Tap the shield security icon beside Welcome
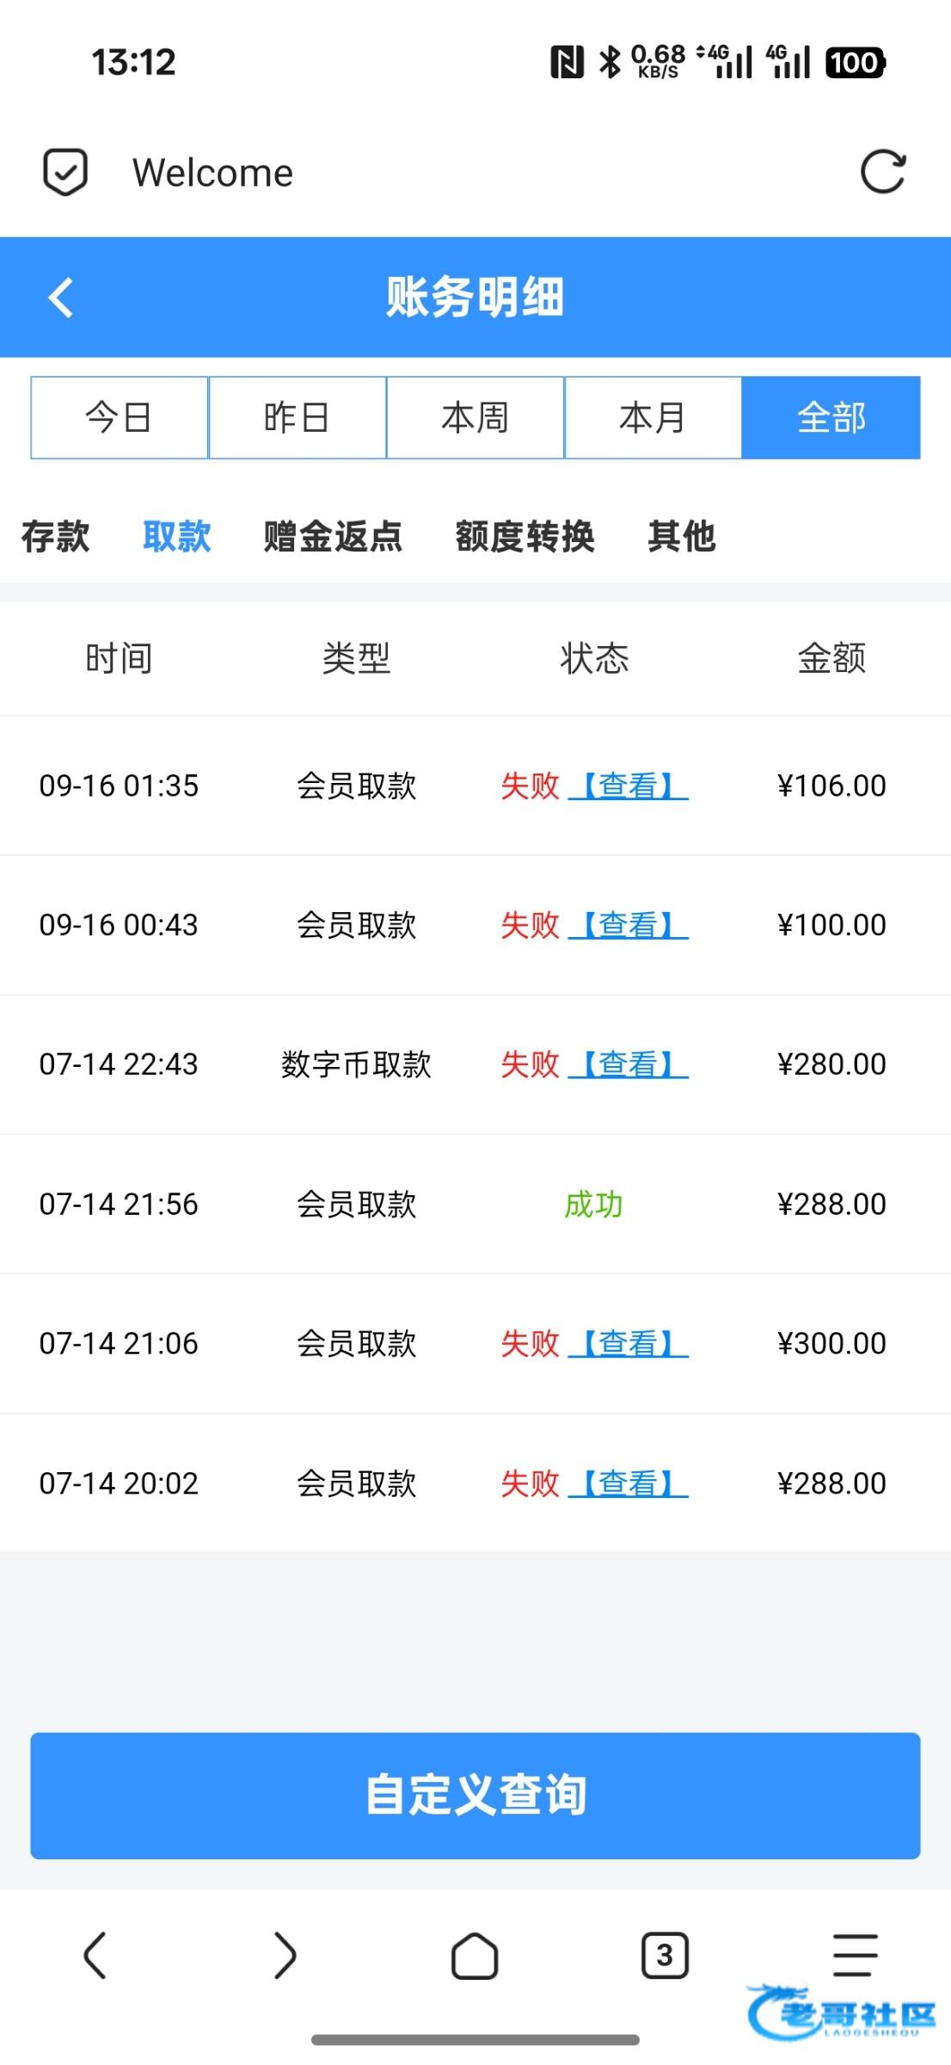The width and height of the screenshot is (951, 2065). [x=65, y=172]
